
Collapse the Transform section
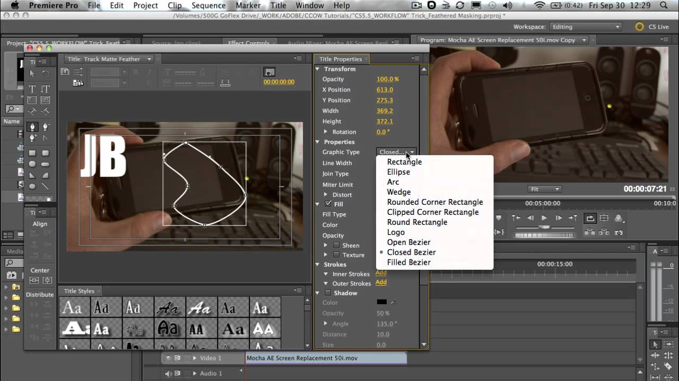click(318, 69)
